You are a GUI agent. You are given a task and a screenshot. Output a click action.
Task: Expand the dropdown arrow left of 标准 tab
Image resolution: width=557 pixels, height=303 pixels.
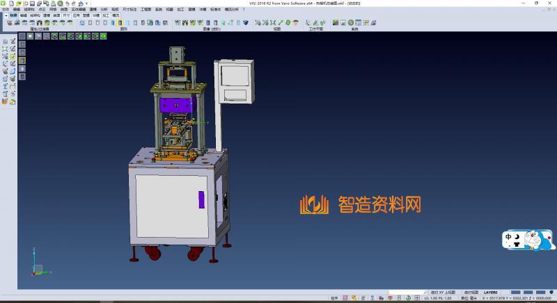coord(5,15)
